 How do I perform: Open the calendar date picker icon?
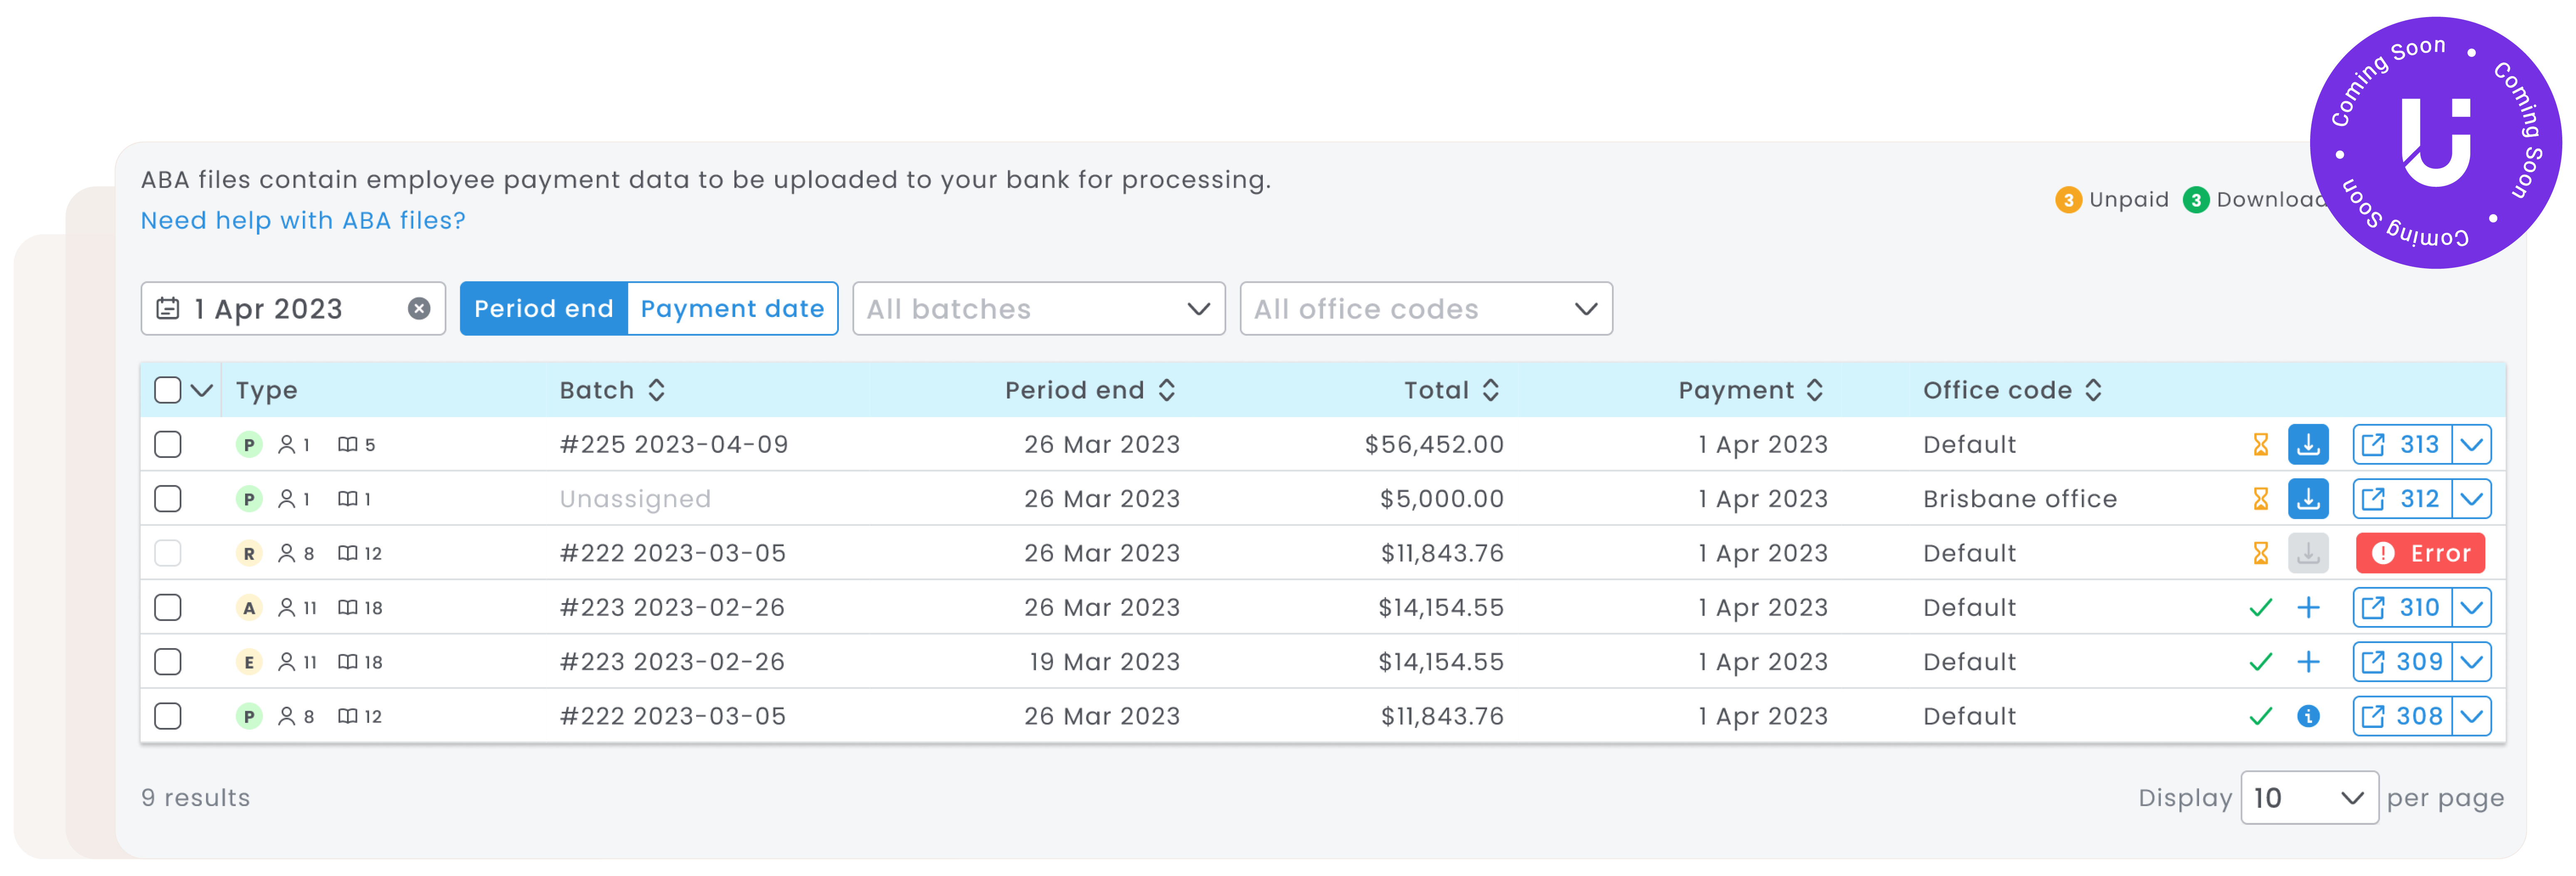click(x=168, y=309)
